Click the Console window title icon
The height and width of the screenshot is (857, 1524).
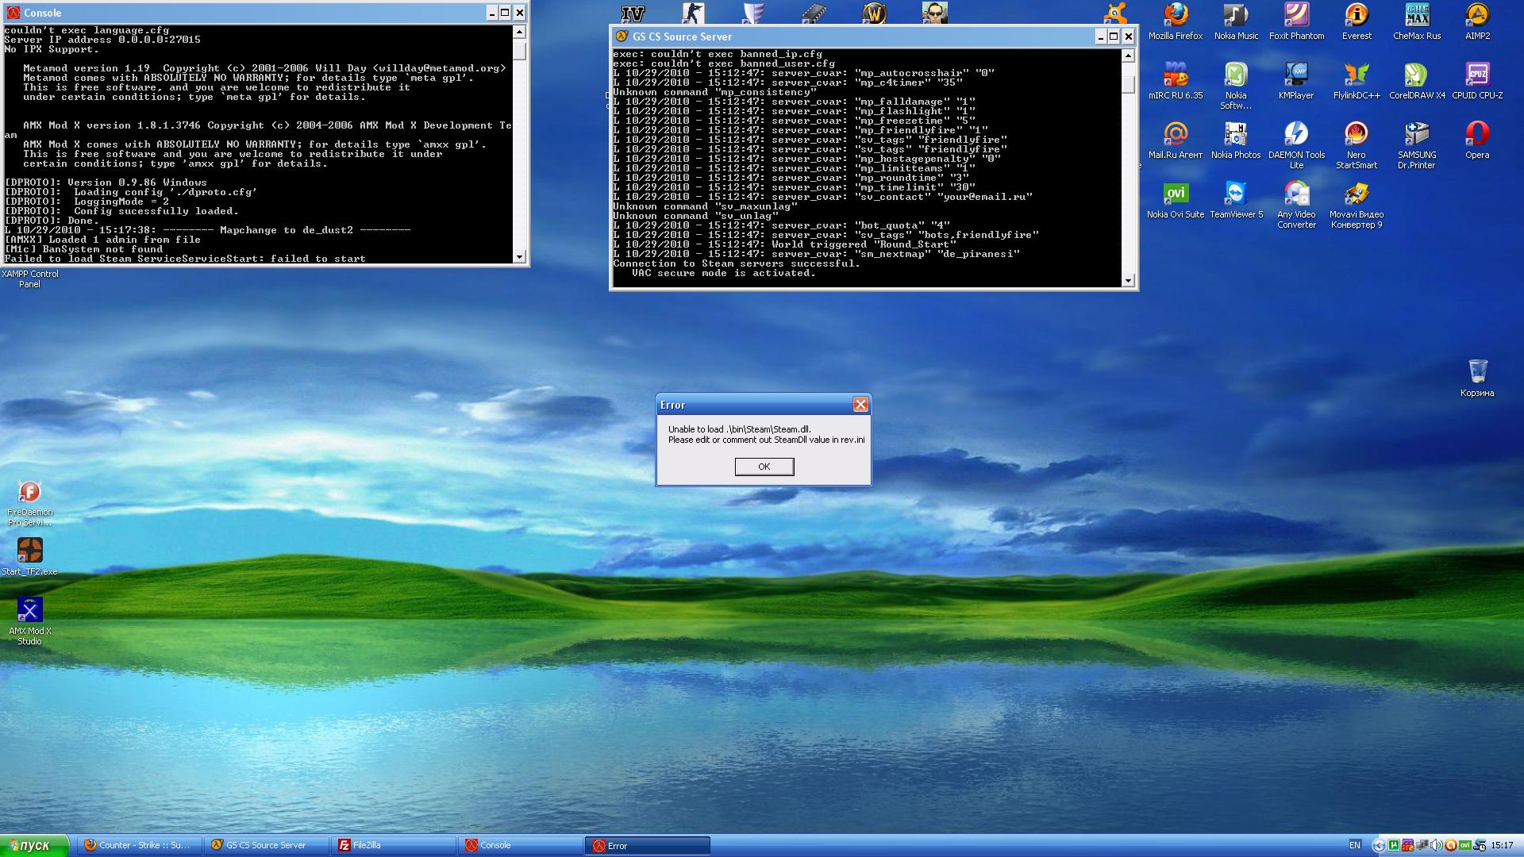[x=13, y=13]
